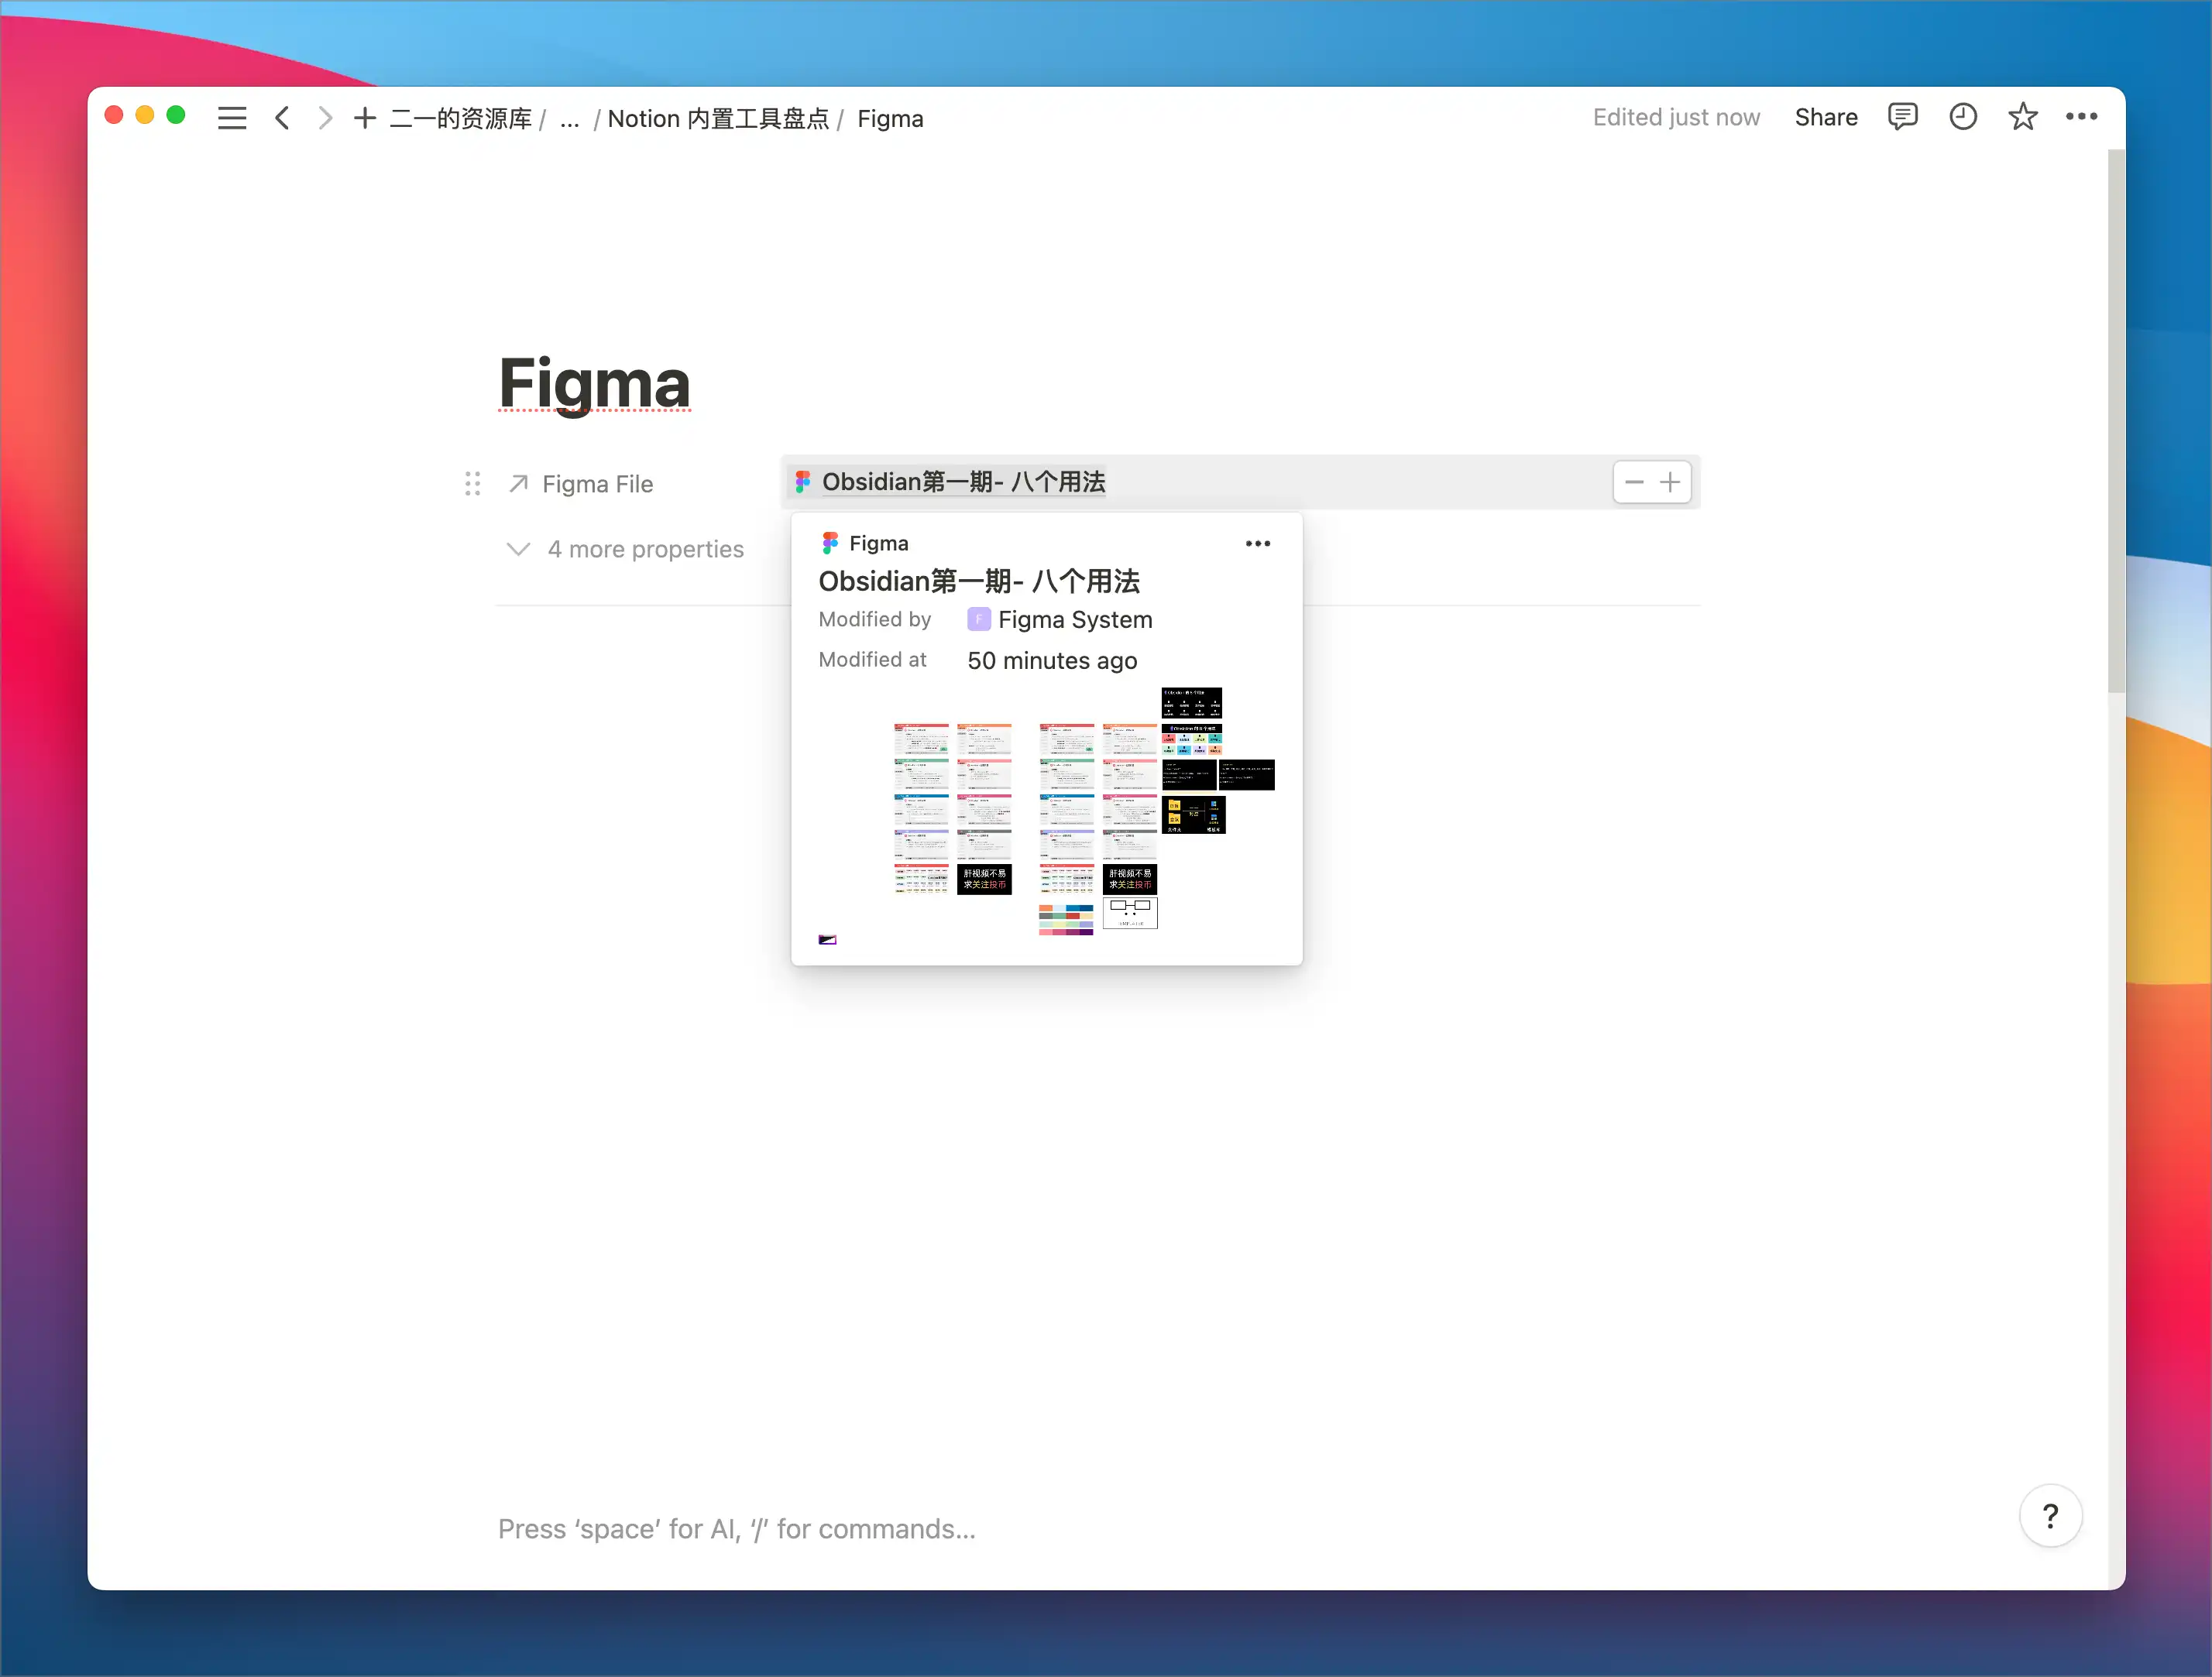This screenshot has height=1677, width=2212.
Task: Open the page options ellipsis menu
Action: 2081,117
